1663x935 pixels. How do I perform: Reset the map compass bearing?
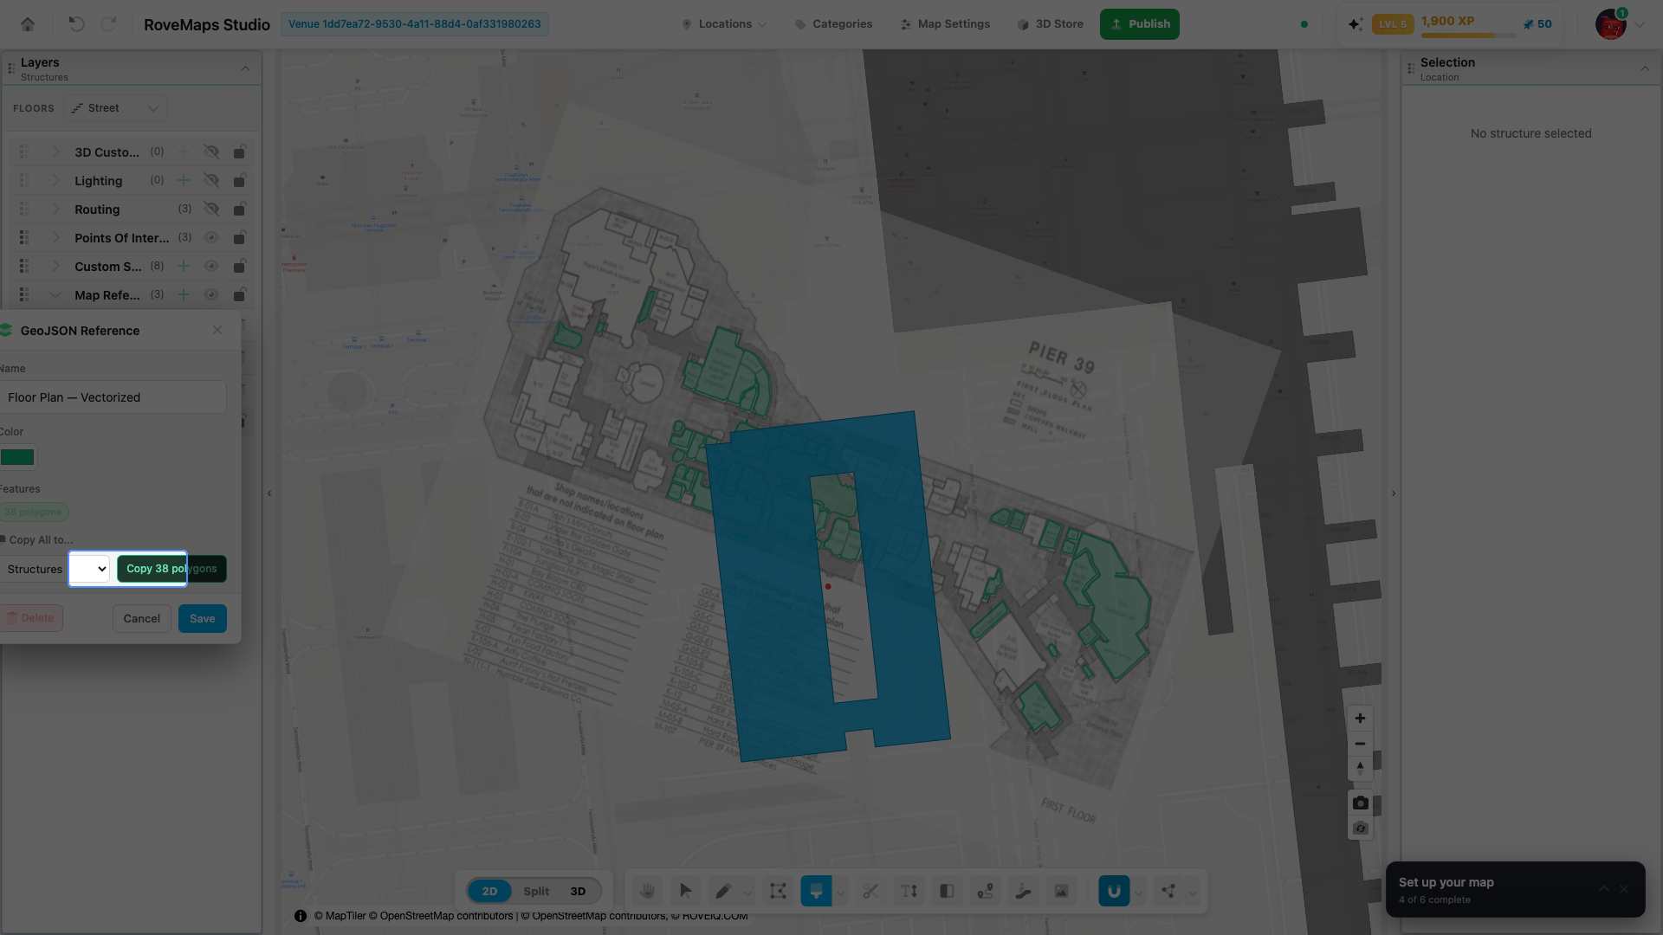click(x=1360, y=769)
